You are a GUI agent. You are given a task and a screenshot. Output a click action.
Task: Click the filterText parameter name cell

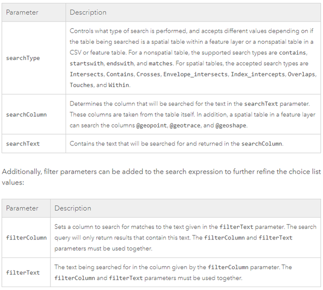point(23,272)
